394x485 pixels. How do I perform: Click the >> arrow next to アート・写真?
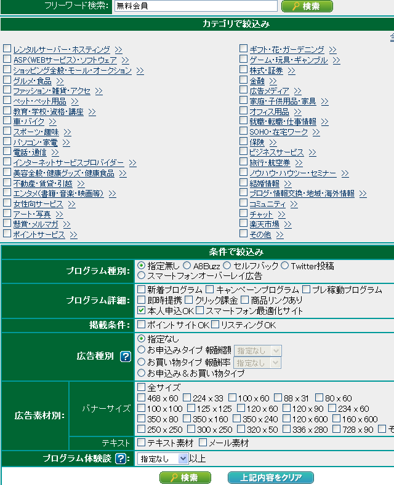[x=60, y=215]
